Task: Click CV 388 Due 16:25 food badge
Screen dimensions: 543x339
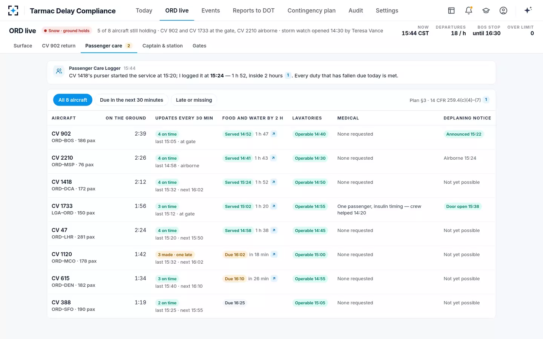Action: pyautogui.click(x=235, y=303)
